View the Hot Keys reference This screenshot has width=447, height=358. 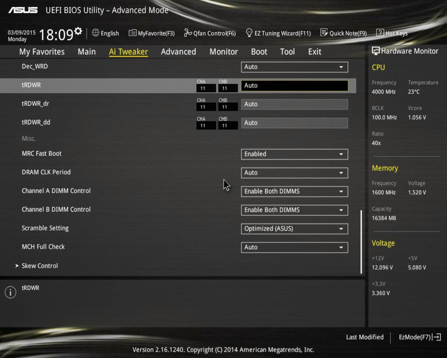[x=392, y=33]
